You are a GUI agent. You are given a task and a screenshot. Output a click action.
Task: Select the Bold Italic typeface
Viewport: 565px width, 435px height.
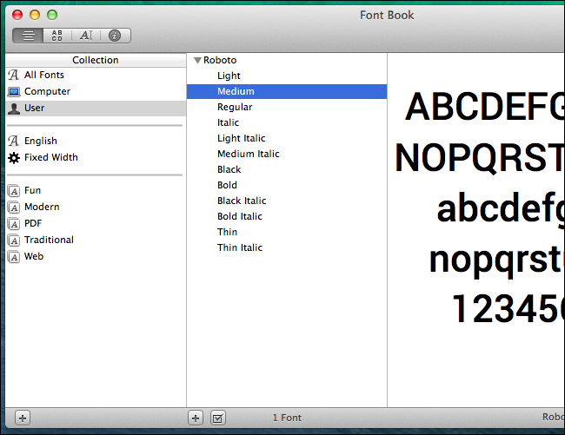click(287, 216)
